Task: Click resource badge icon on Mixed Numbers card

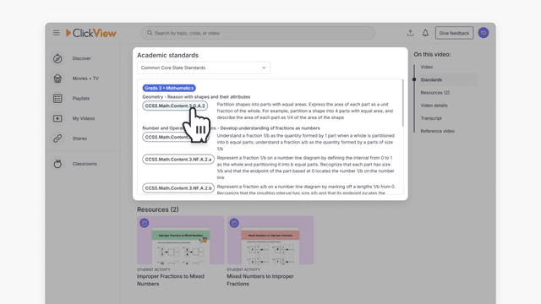Action: click(x=234, y=223)
